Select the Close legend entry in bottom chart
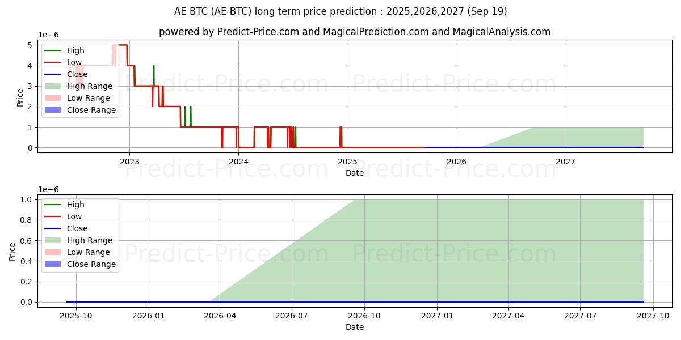This screenshot has height=340, width=681. [x=77, y=228]
